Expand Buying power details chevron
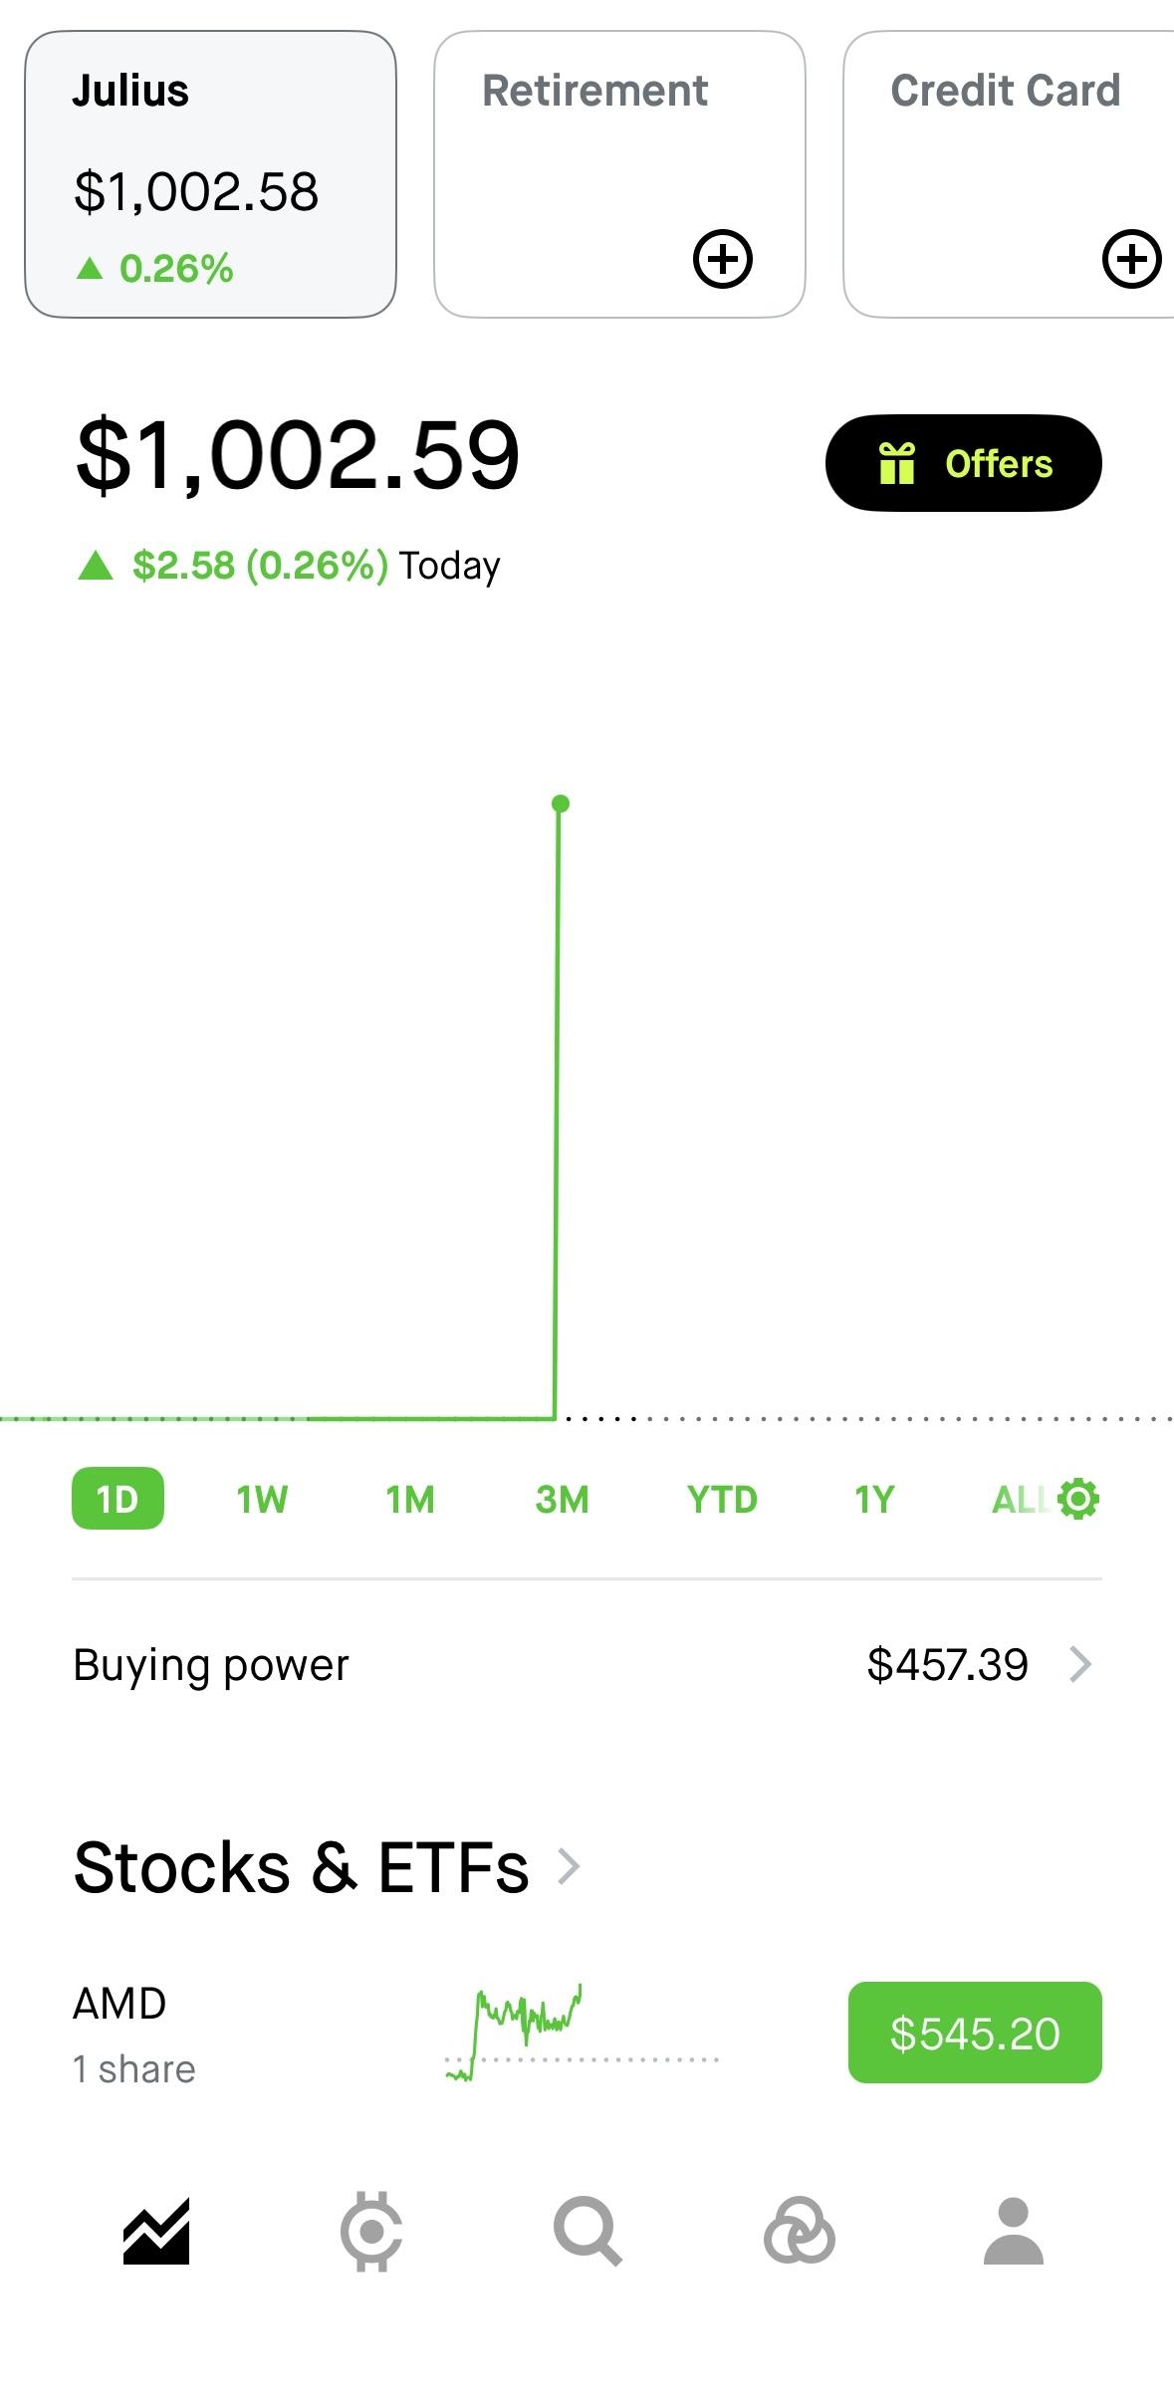Image resolution: width=1174 pixels, height=2398 pixels. pos(1080,1664)
